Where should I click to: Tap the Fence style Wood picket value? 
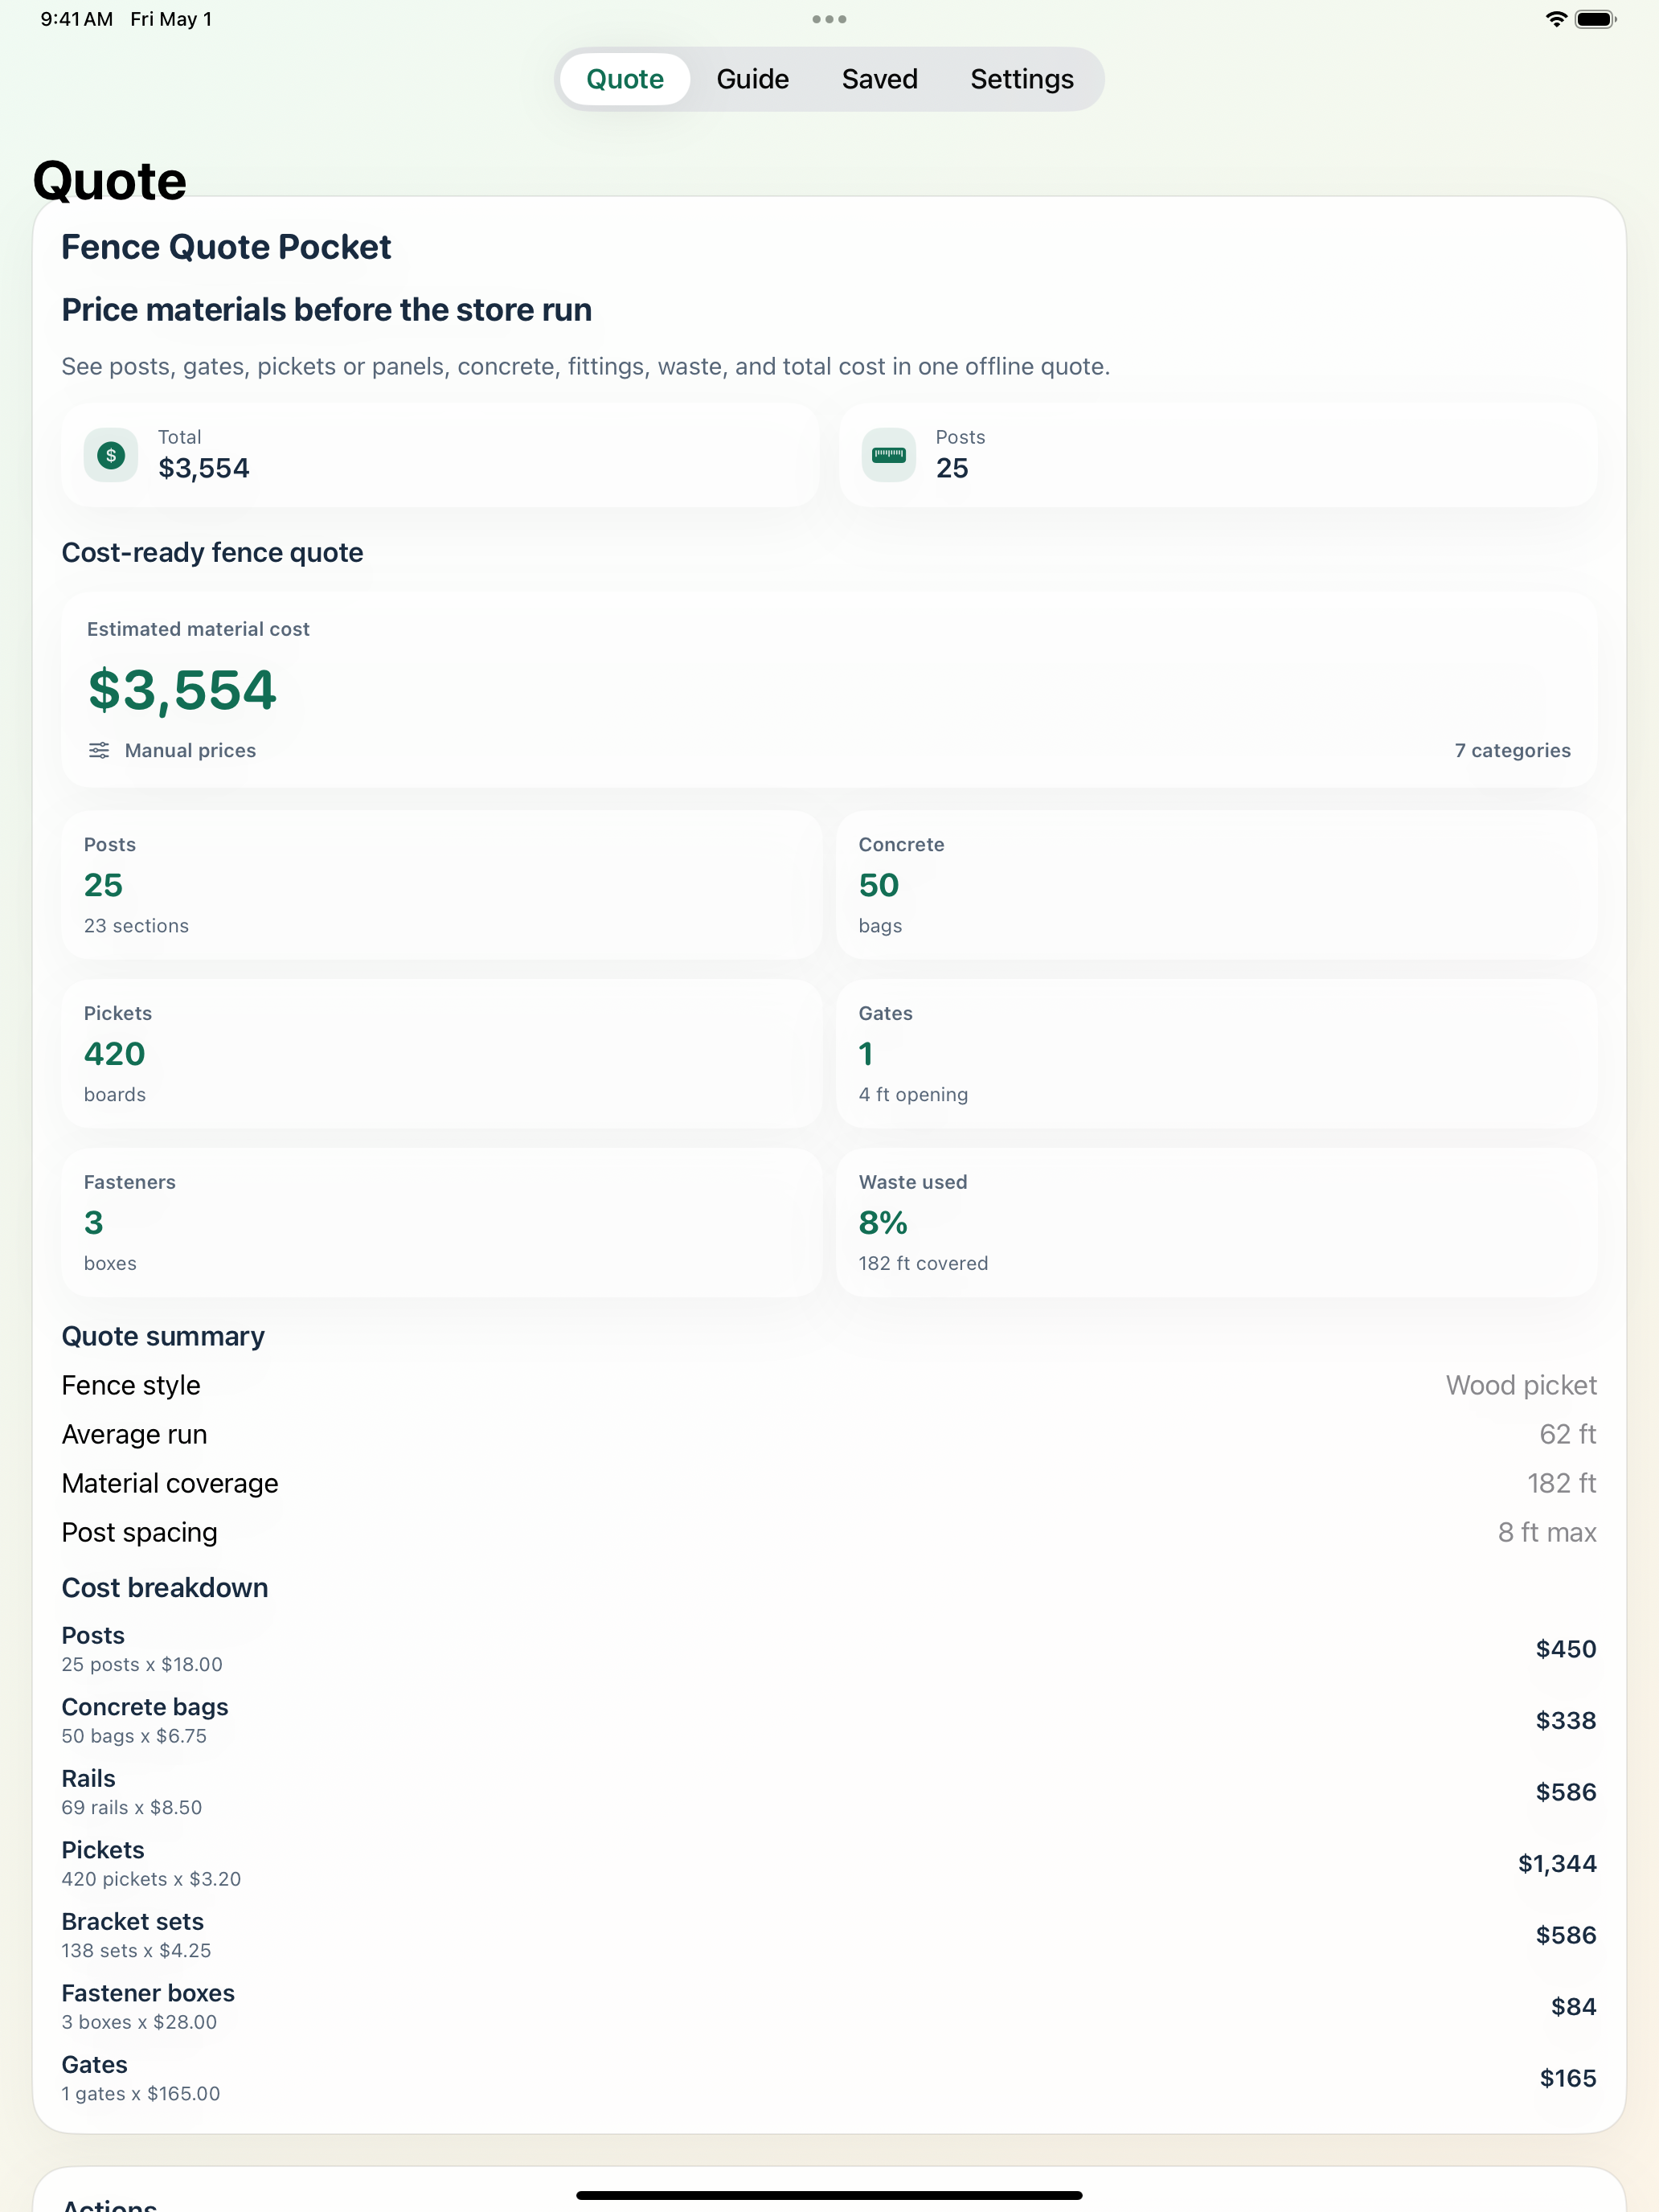[x=1520, y=1385]
